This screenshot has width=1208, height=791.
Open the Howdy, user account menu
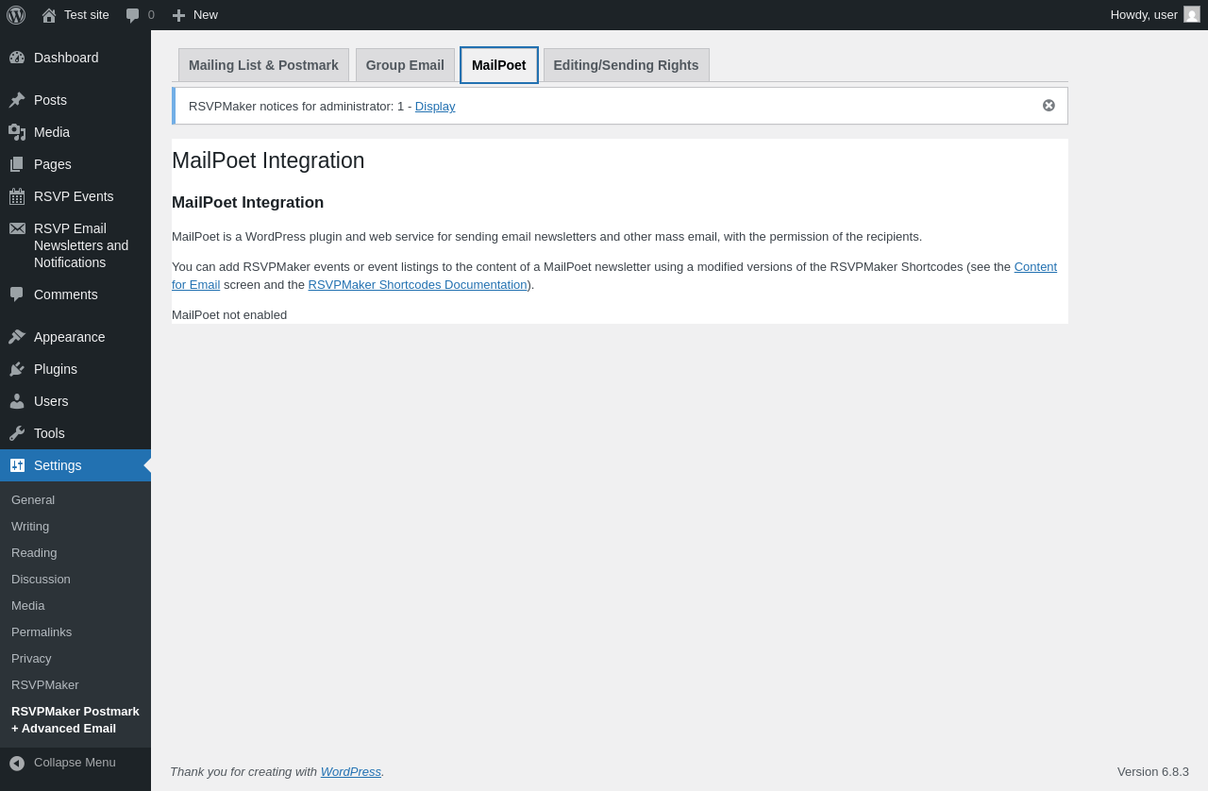click(1143, 15)
